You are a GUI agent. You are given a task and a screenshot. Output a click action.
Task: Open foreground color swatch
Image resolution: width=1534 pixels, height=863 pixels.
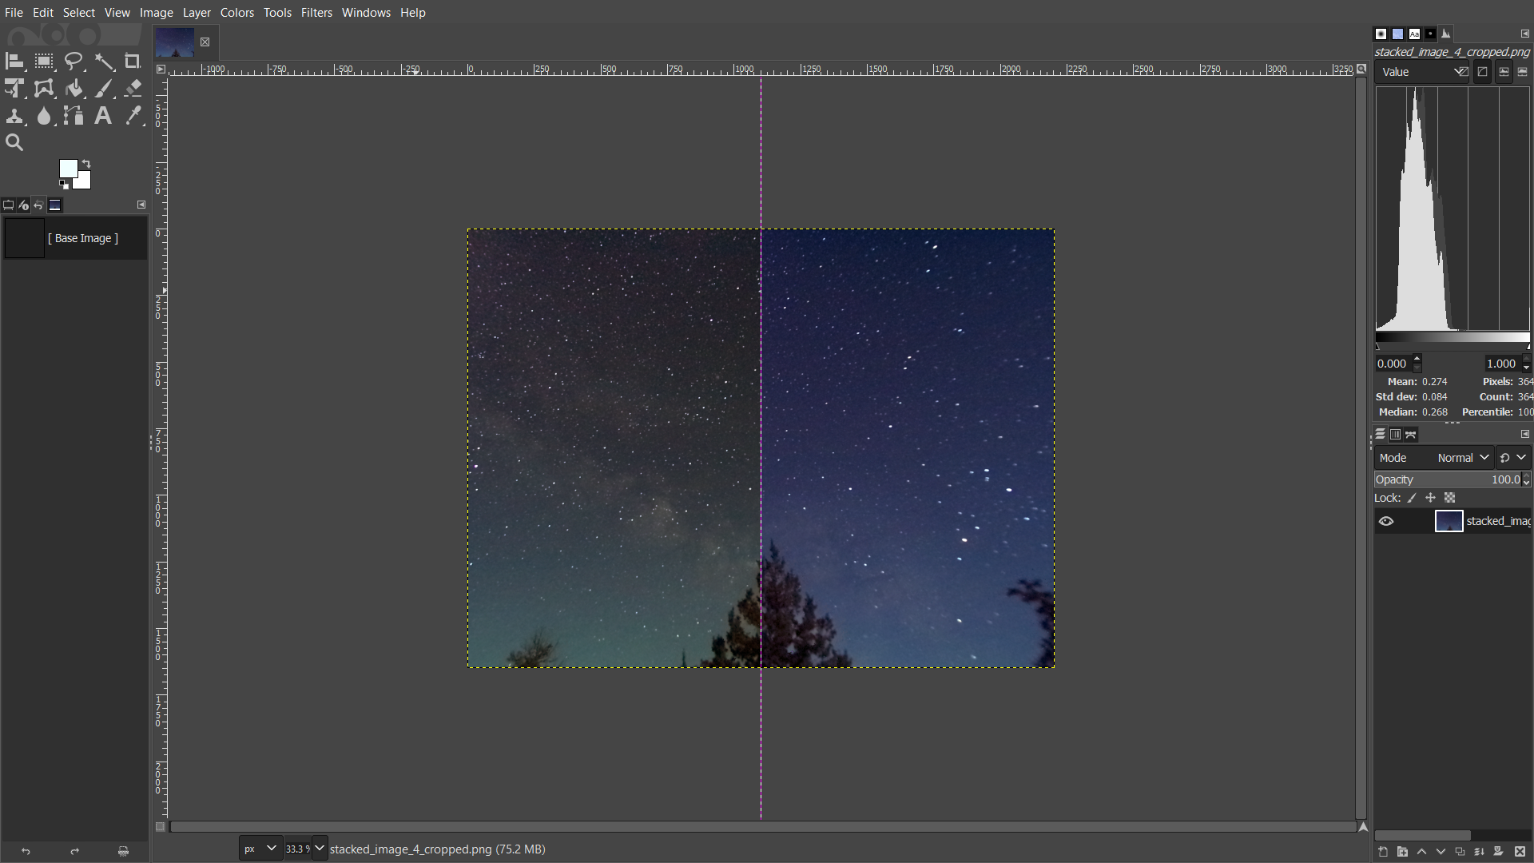68,168
